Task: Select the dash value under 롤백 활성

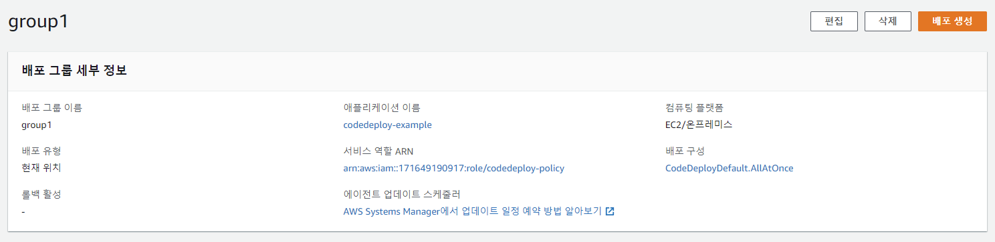Action: (x=23, y=211)
